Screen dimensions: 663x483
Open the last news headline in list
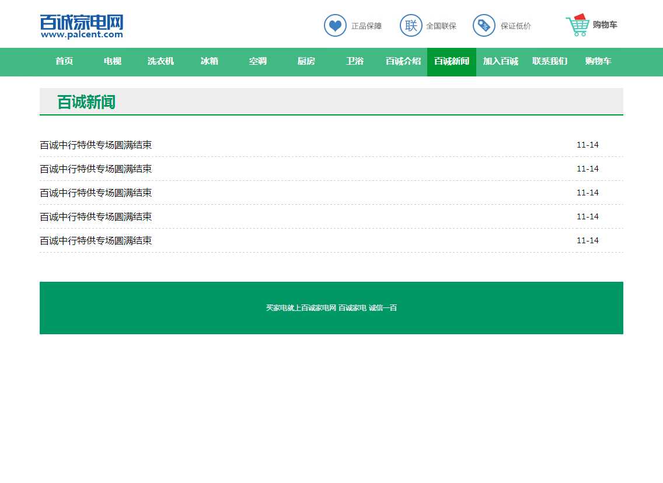(96, 241)
